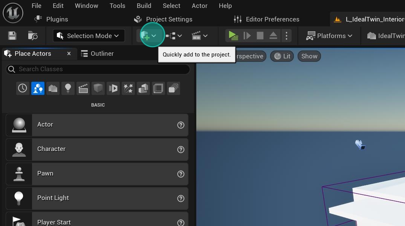Select the Visual Effects stars category icon
The image size is (405, 226).
(128, 89)
